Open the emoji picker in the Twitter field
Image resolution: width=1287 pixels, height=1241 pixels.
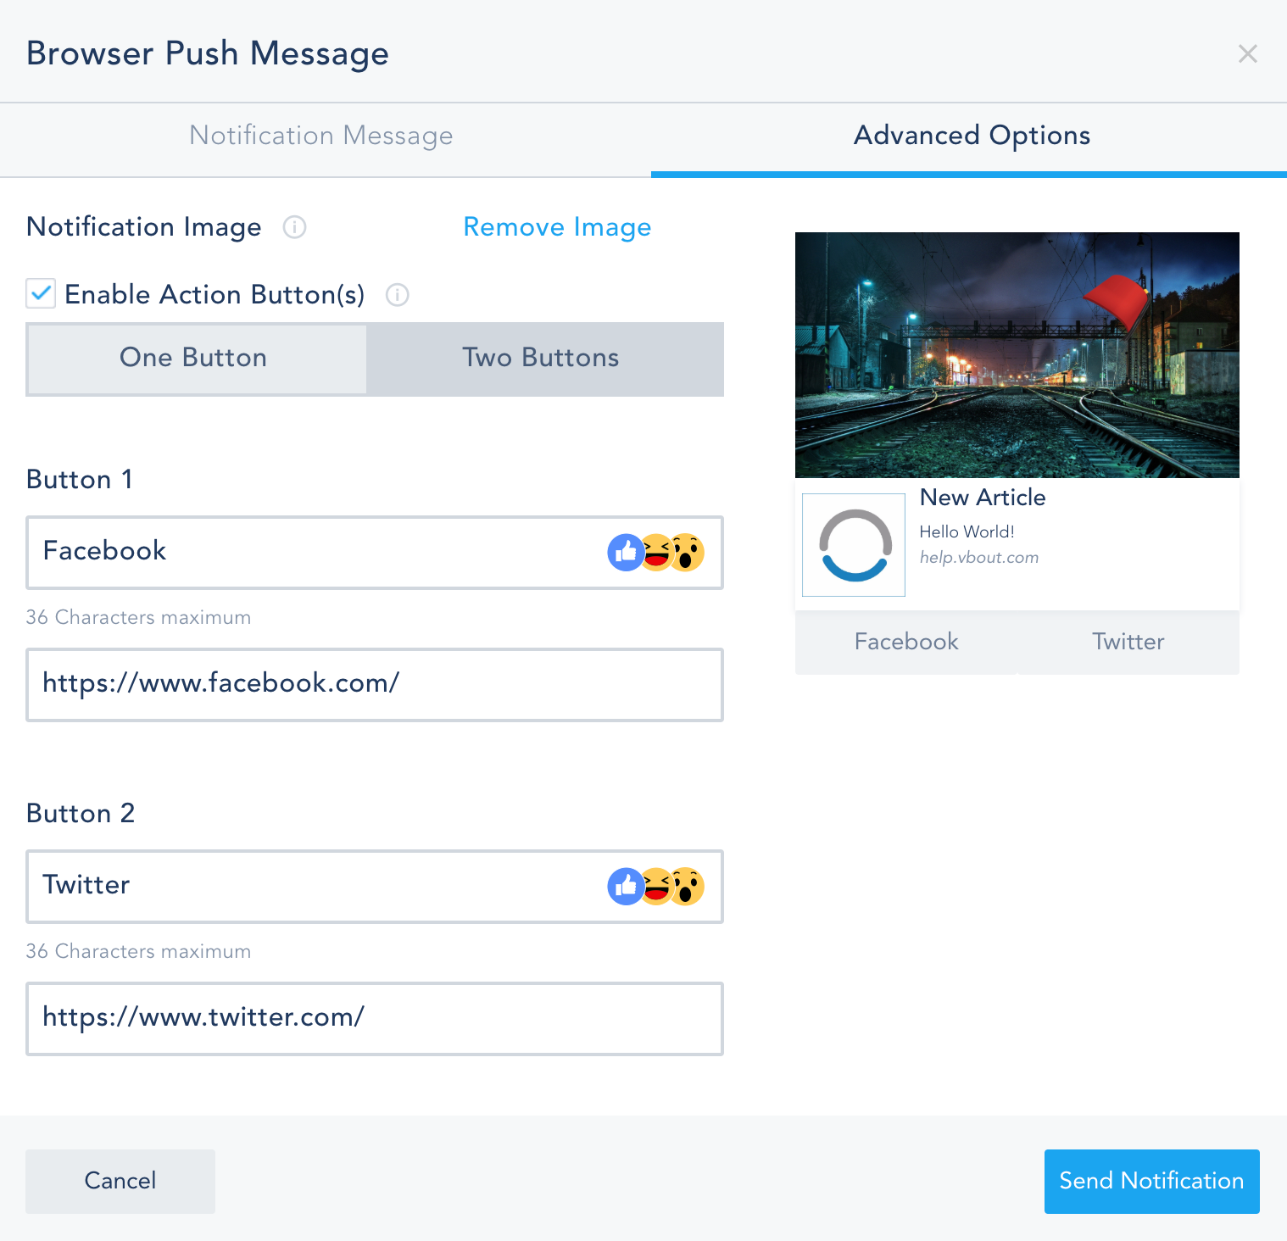coord(656,887)
